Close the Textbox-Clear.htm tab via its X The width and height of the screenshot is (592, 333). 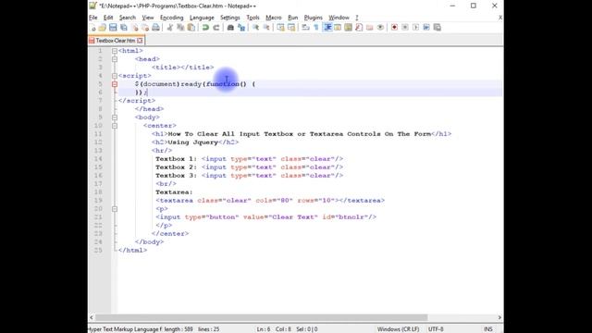coord(140,41)
